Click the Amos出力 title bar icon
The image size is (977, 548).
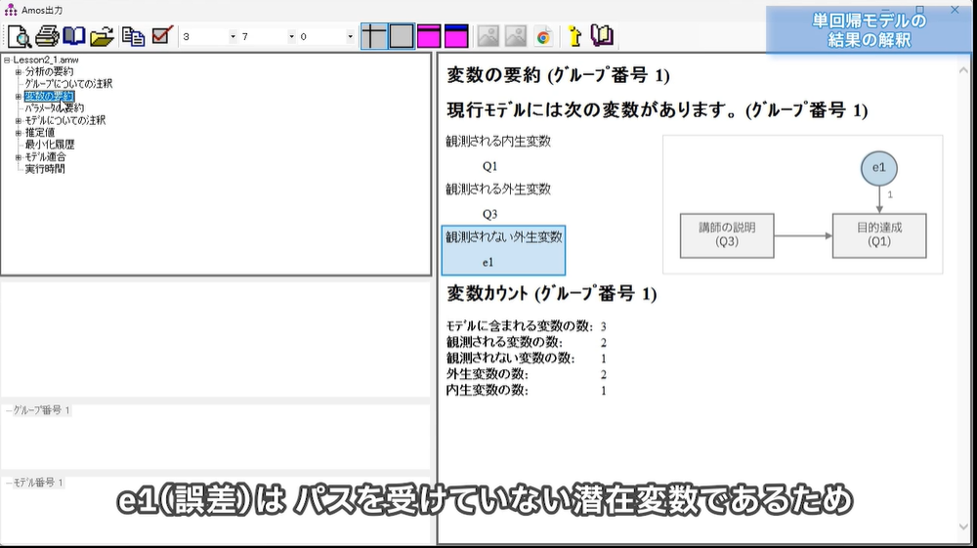tap(11, 10)
